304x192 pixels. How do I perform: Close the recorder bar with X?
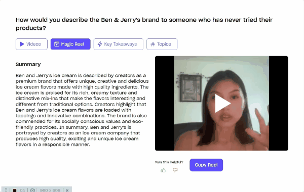click(67, 190)
